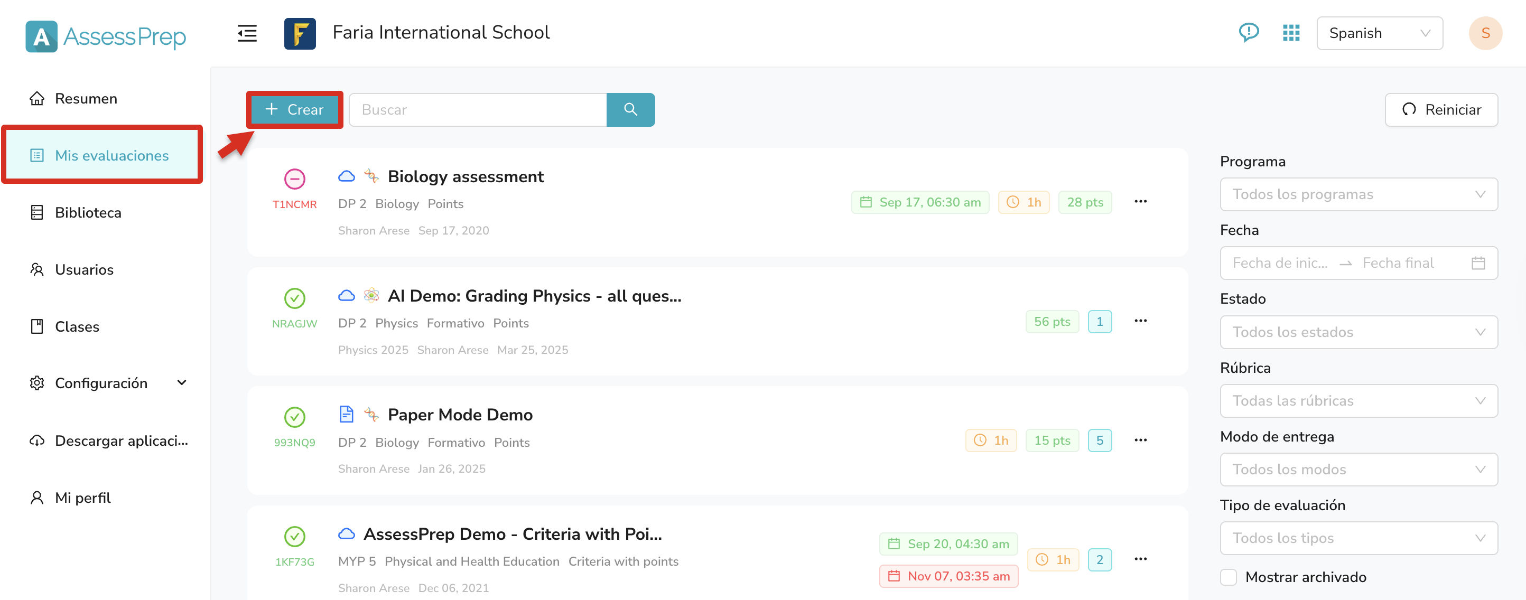Open the Paper Mode Demo three-dot menu
The height and width of the screenshot is (600, 1526).
tap(1140, 440)
